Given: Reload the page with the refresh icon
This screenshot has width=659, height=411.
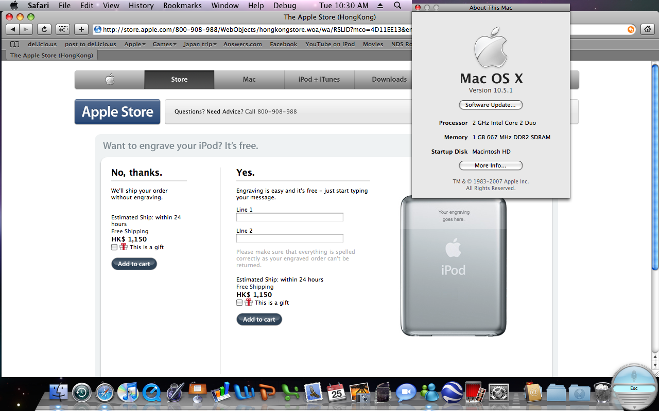Looking at the screenshot, I should pyautogui.click(x=44, y=29).
